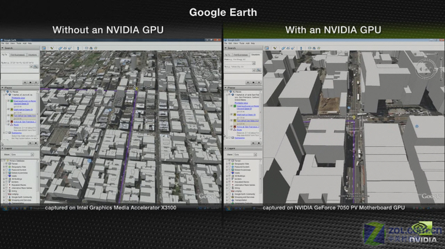This screenshot has width=445, height=249.
Task: Toggle Terrain layer checkbox in left window
Action: click(x=7, y=163)
